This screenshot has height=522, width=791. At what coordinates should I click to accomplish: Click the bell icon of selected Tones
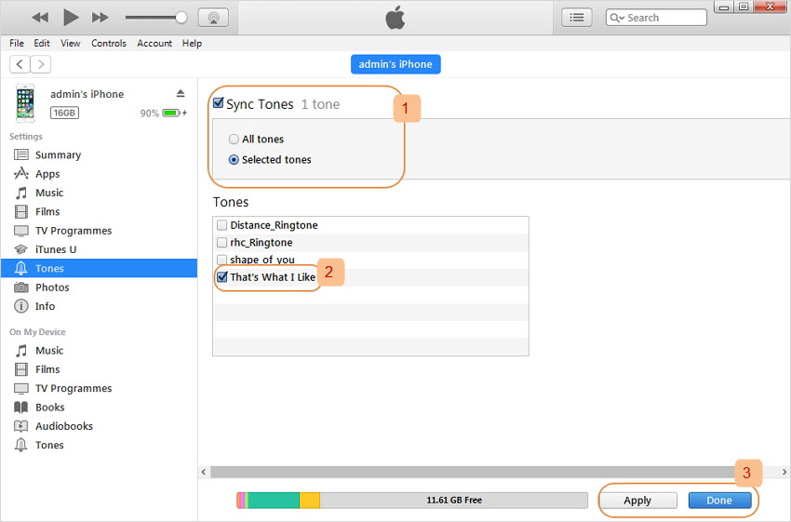[20, 268]
